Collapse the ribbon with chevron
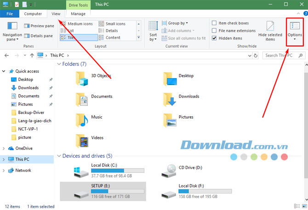The image size is (308, 210). pos(298,13)
